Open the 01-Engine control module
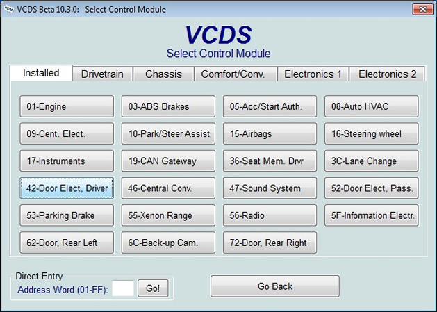Viewport: 437px width, 312px height. pyautogui.click(x=67, y=107)
